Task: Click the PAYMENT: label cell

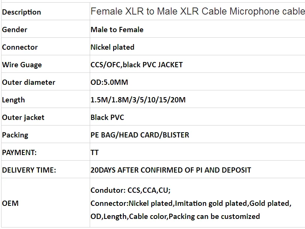Action: 19,152
